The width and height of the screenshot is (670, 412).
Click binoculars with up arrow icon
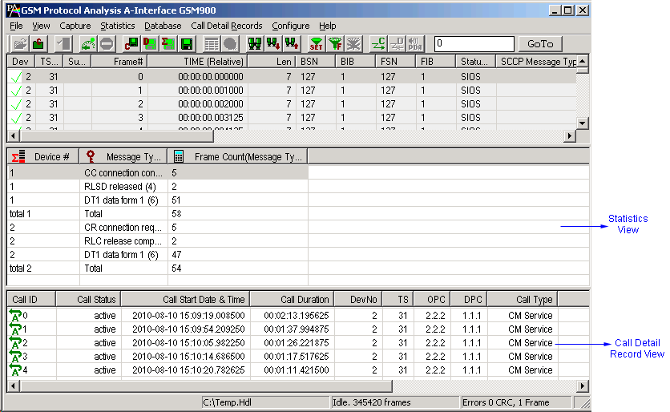[292, 43]
